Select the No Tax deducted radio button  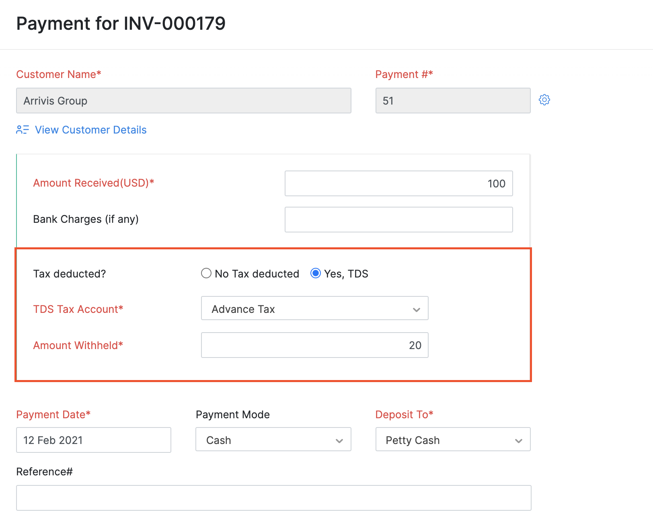[x=206, y=273]
